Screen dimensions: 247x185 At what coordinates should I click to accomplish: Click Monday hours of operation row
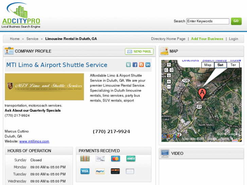point(39,167)
